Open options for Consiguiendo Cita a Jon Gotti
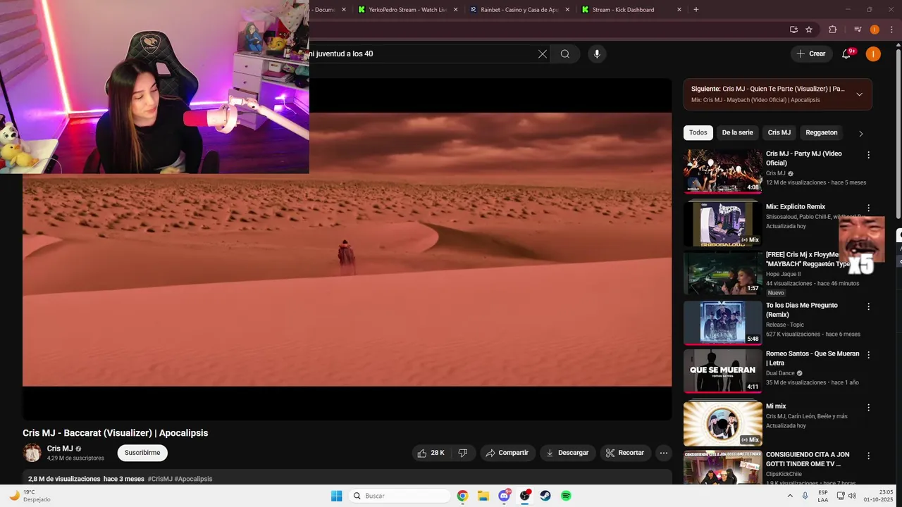Screen dimensions: 902x507 click(x=868, y=456)
